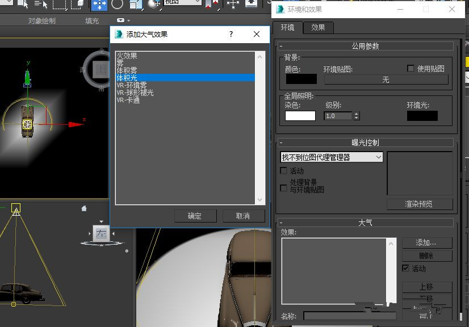469x327 pixels.
Task: Open the black 环境光 ambient swatch
Action: pyautogui.click(x=422, y=116)
